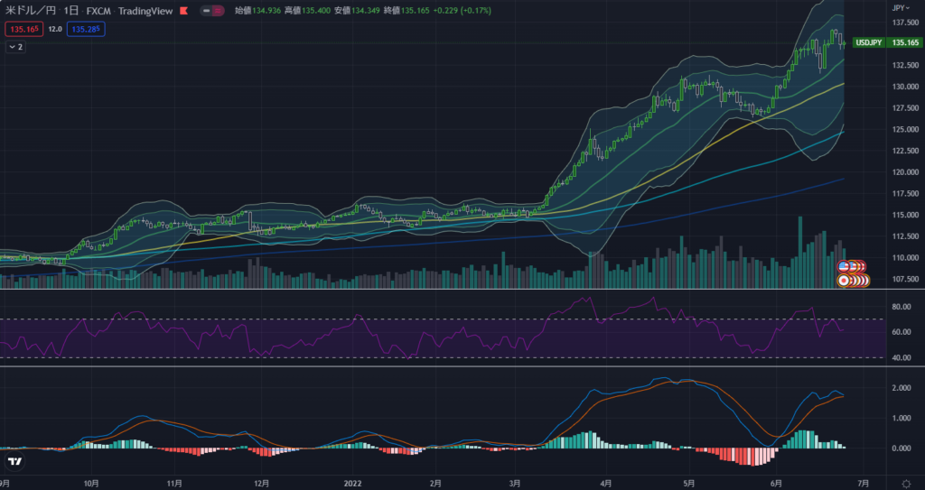Image resolution: width=925 pixels, height=490 pixels.
Task: Click the Japan flag economic event marker
Action: (845, 281)
